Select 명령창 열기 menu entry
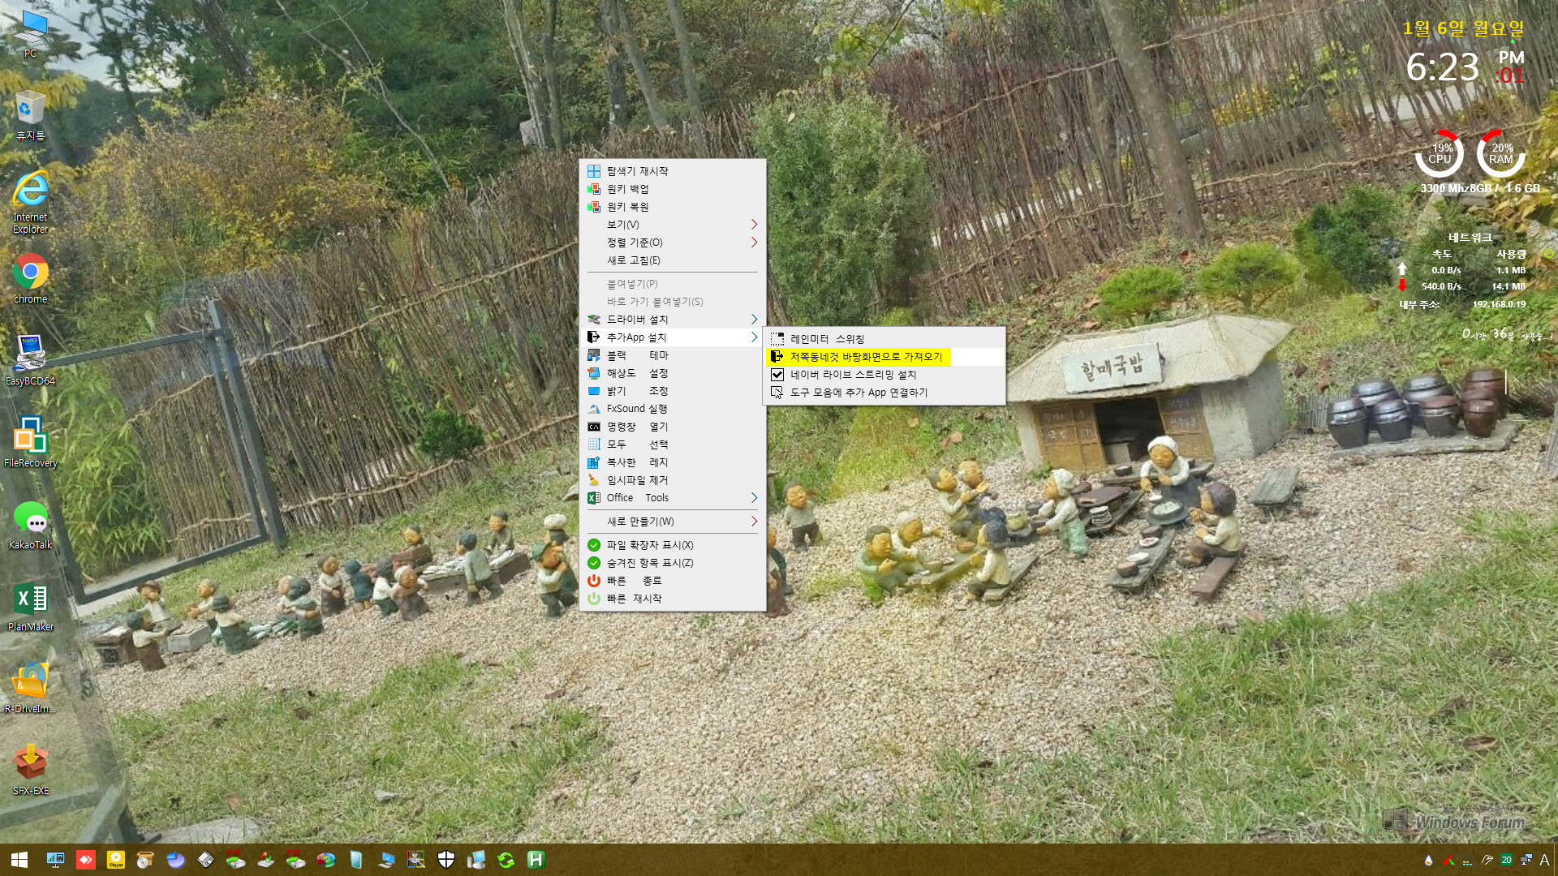 click(672, 427)
